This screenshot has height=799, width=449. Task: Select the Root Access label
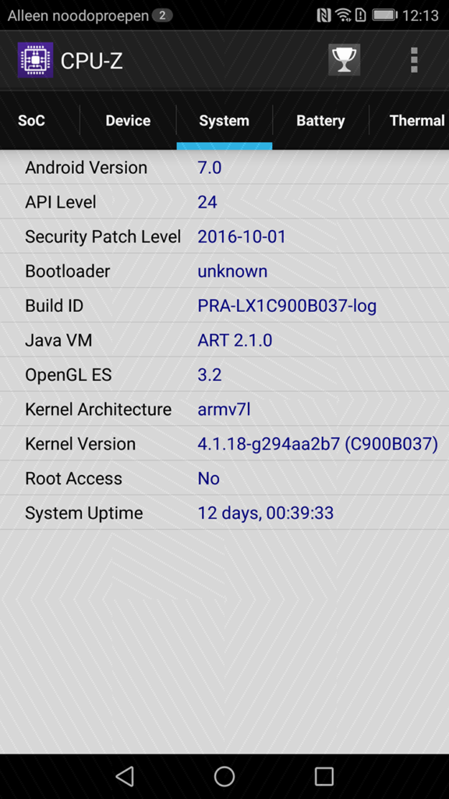point(74,478)
